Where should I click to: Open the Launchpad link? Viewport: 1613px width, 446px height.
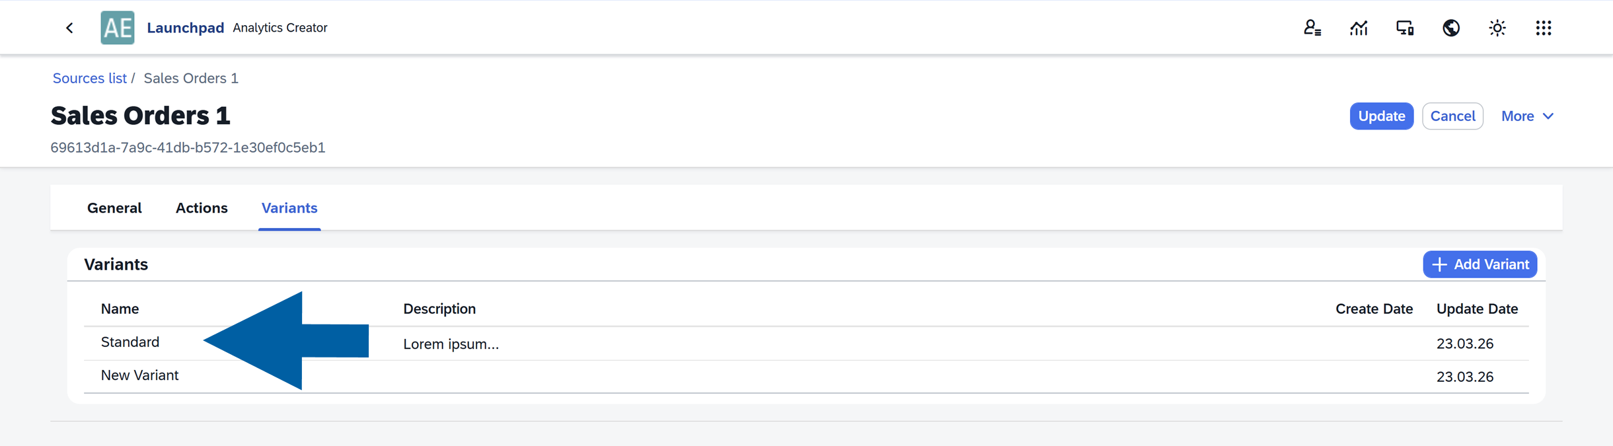[185, 28]
